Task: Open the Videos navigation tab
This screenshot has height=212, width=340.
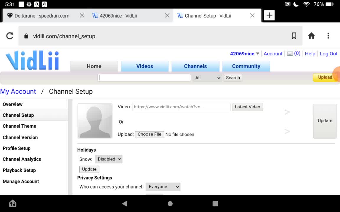Action: pos(145,66)
